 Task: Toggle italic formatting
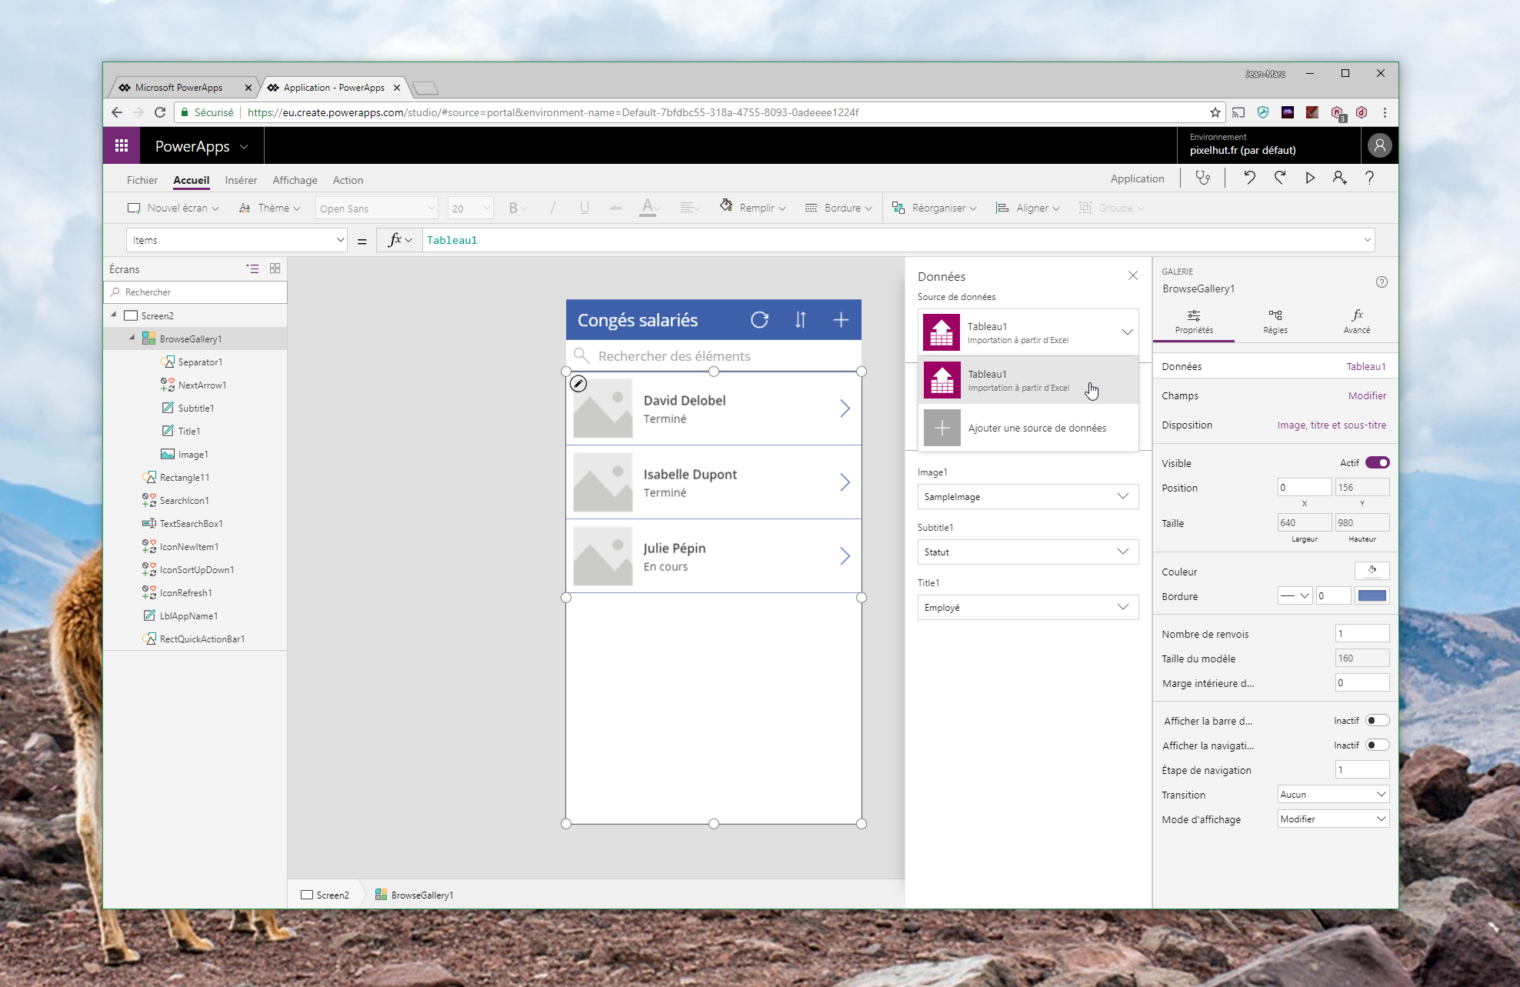(x=552, y=208)
